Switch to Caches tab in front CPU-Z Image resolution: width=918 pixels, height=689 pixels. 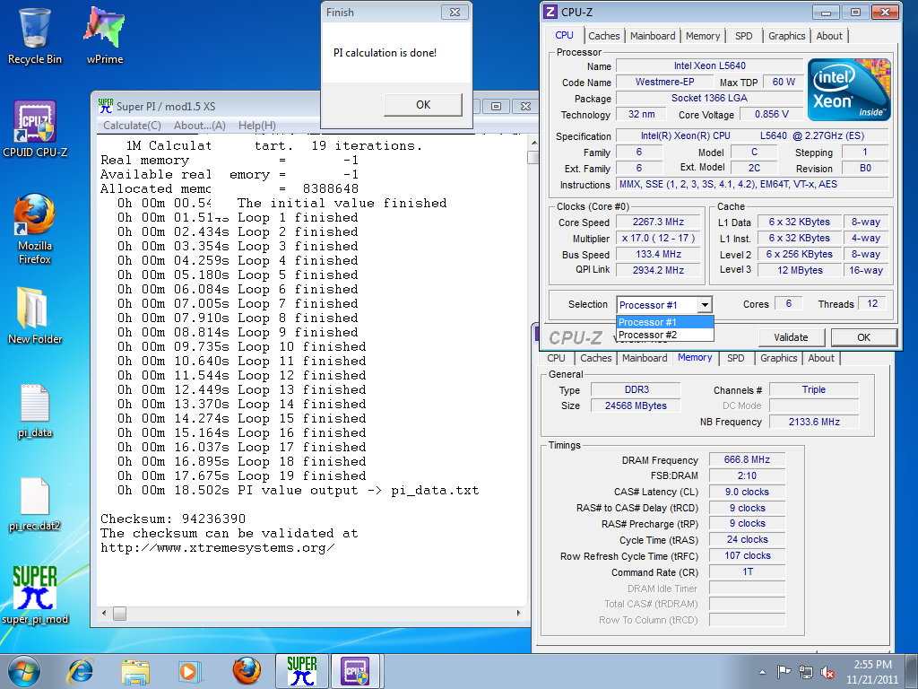603,36
